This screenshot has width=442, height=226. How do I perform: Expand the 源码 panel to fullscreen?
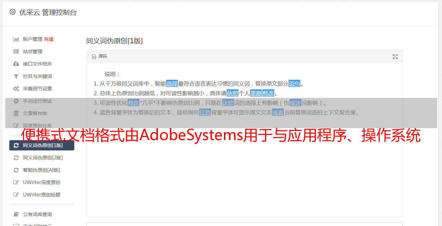395,57
